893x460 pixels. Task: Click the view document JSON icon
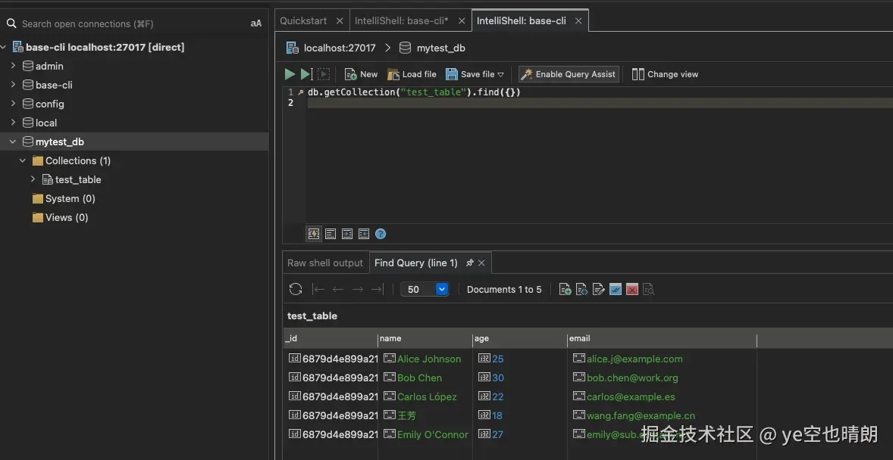pyautogui.click(x=581, y=290)
